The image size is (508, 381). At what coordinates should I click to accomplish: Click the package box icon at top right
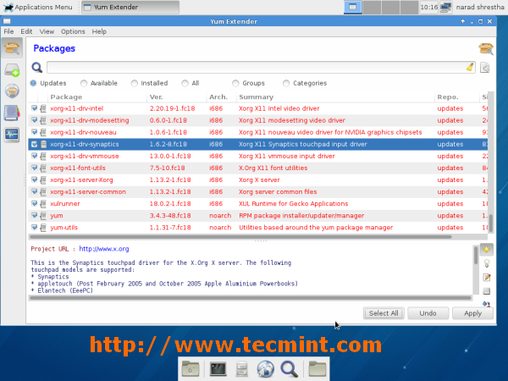pyautogui.click(x=486, y=48)
